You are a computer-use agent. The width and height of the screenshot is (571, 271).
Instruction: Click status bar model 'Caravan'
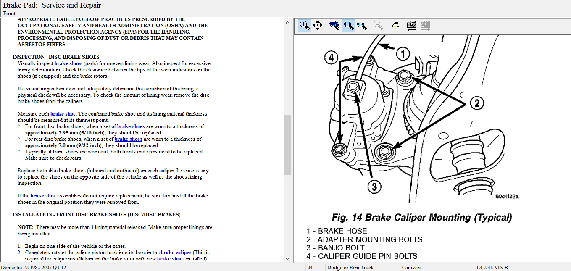[411, 268]
